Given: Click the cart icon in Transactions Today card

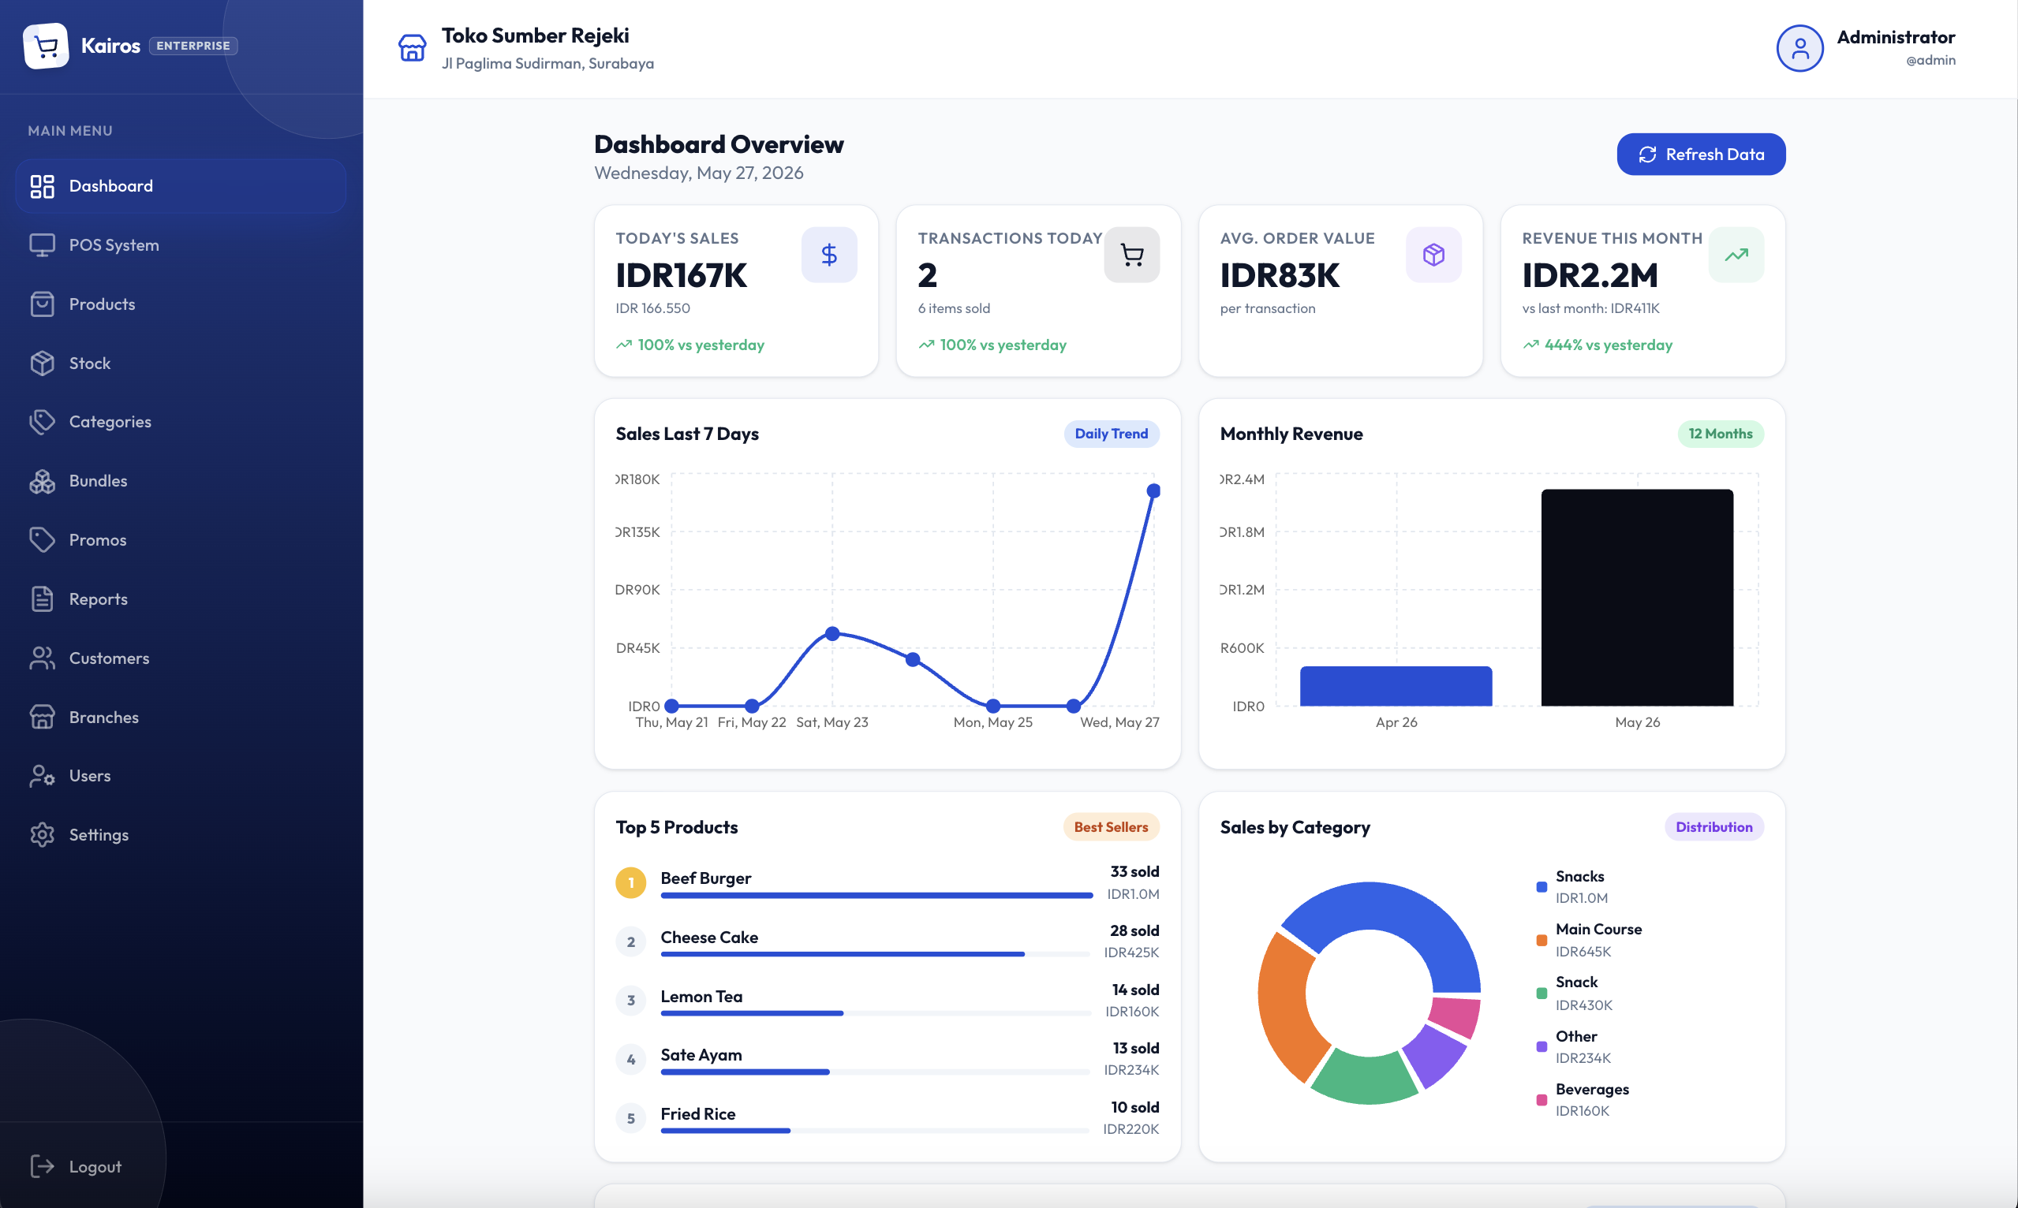Looking at the screenshot, I should [1131, 255].
